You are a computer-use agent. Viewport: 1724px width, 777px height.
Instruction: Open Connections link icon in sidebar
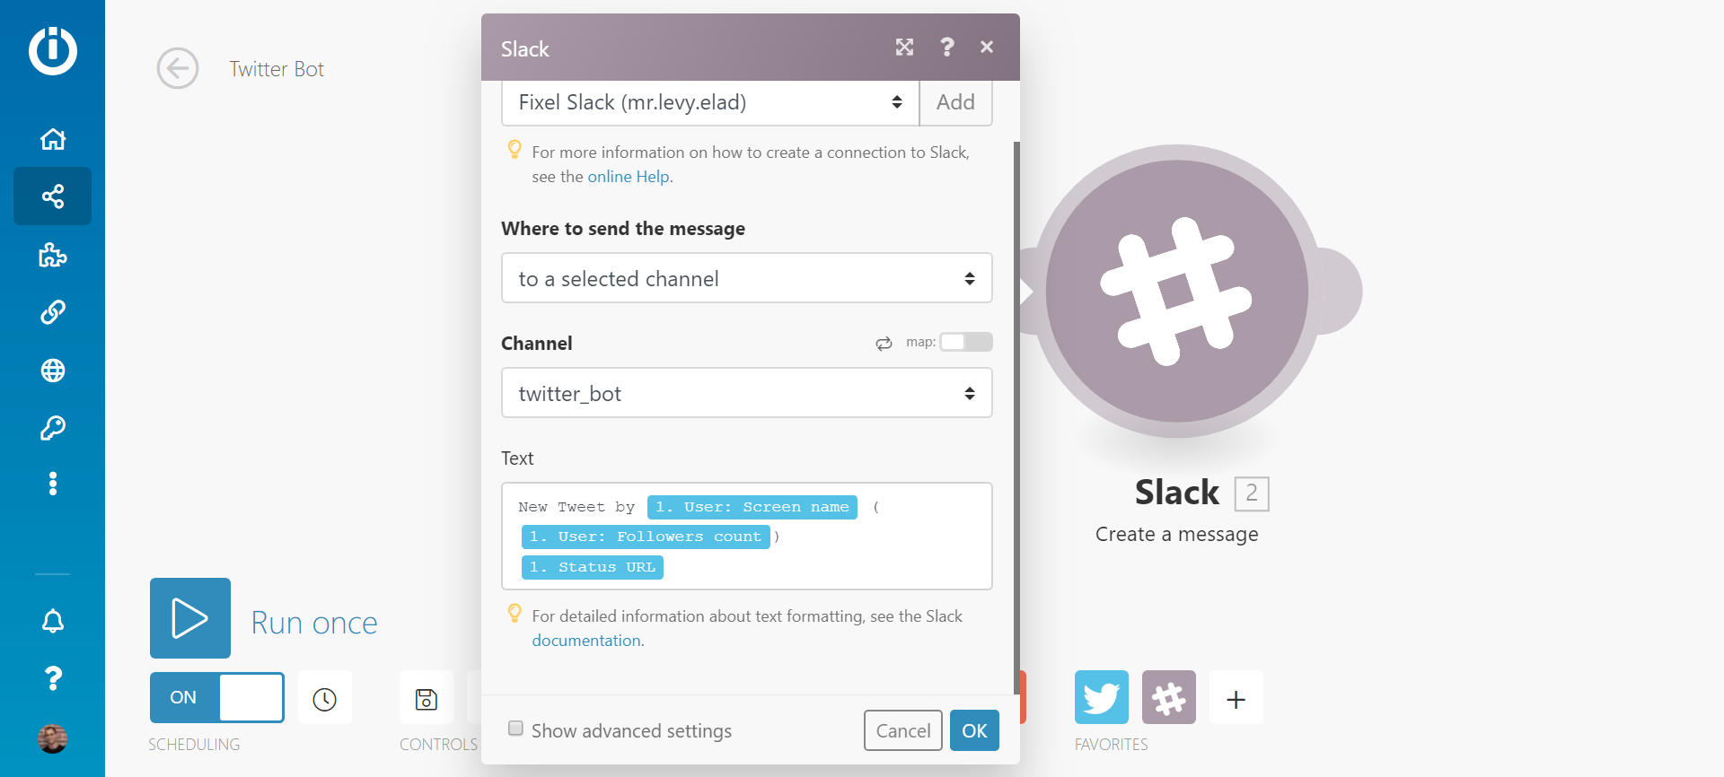pyautogui.click(x=53, y=312)
